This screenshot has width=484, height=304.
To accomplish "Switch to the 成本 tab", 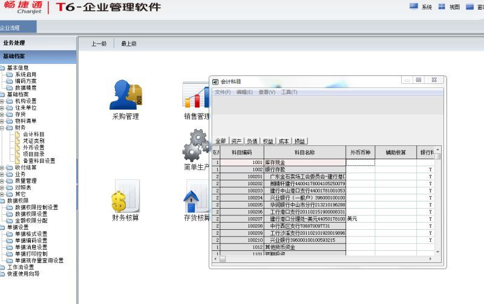I will click(284, 141).
